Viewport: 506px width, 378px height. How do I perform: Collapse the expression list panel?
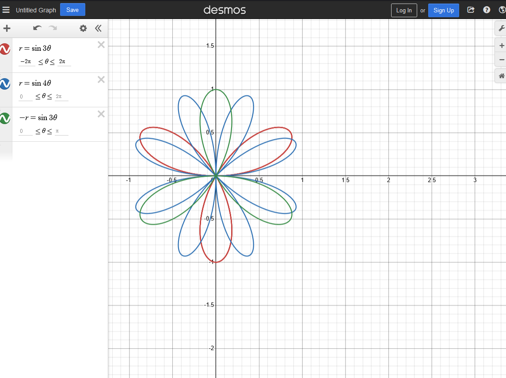coord(98,29)
